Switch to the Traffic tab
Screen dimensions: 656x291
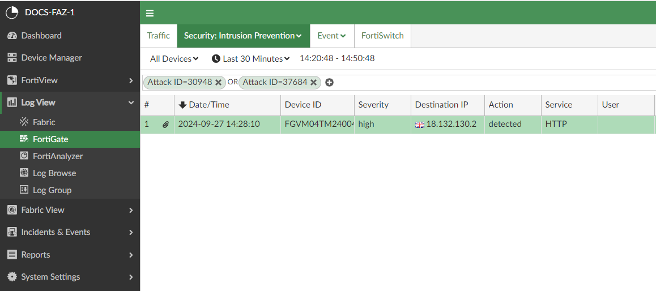point(158,36)
